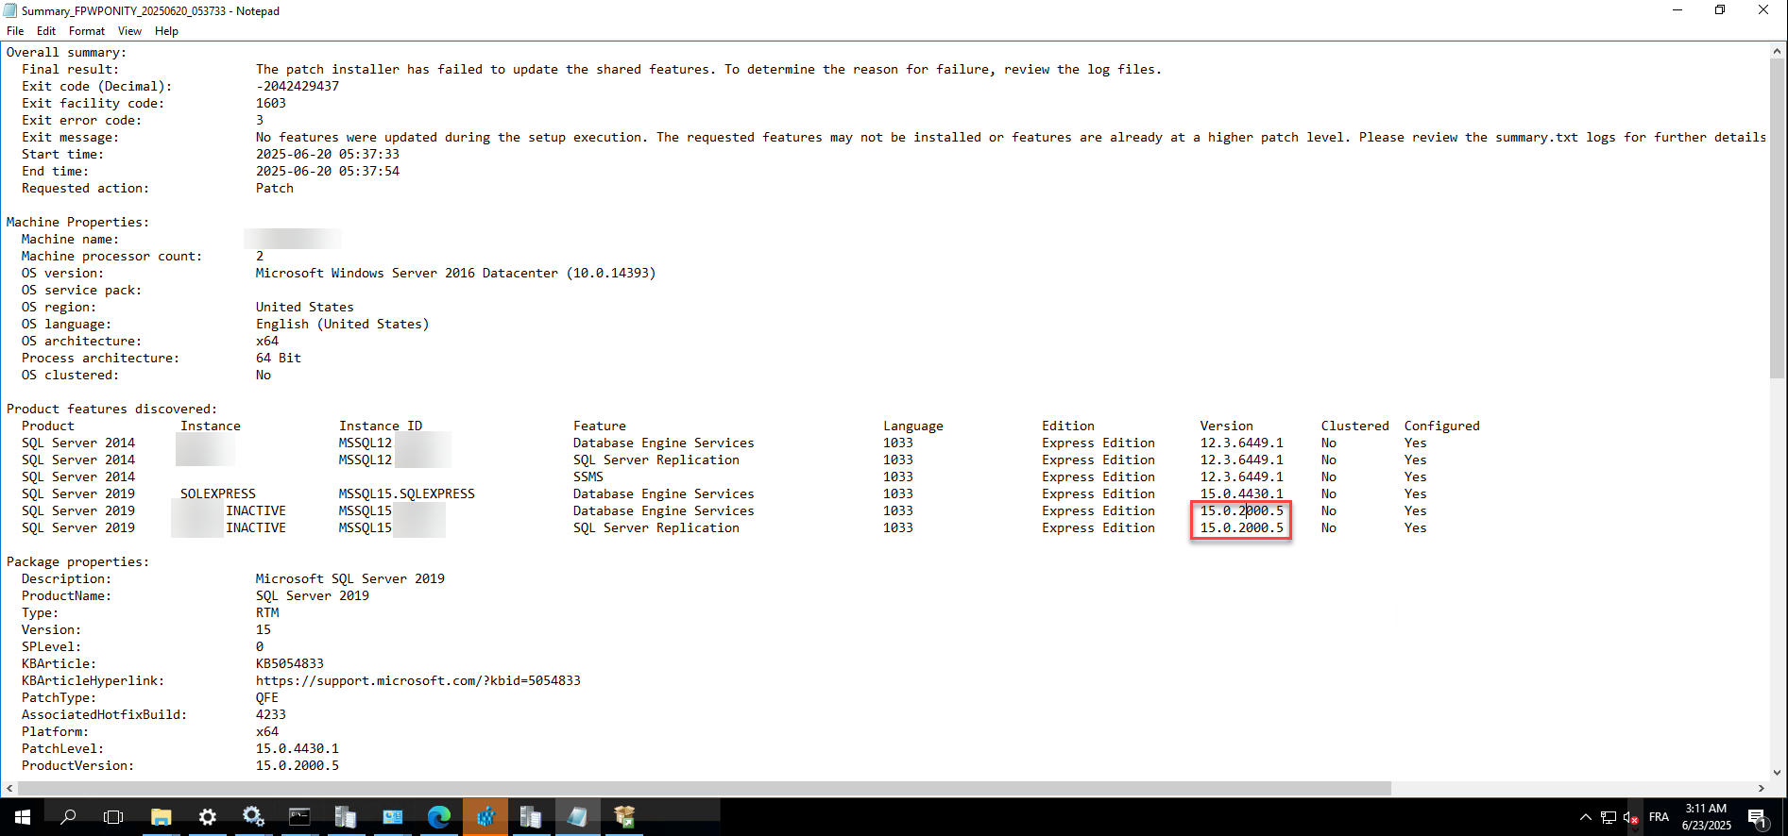This screenshot has width=1788, height=836.
Task: Click the SSMS feature entry
Action: coord(588,477)
